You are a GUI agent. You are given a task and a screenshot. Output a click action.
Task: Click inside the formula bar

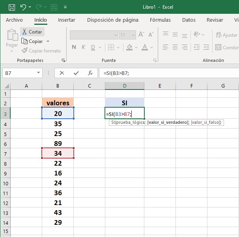coord(169,73)
